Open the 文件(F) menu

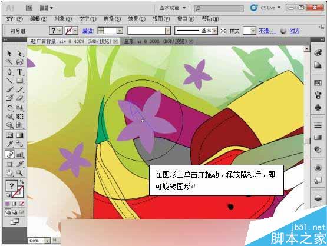pos(14,19)
